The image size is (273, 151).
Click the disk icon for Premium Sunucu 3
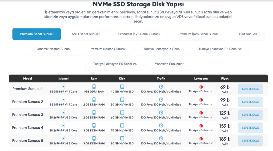click(x=122, y=112)
